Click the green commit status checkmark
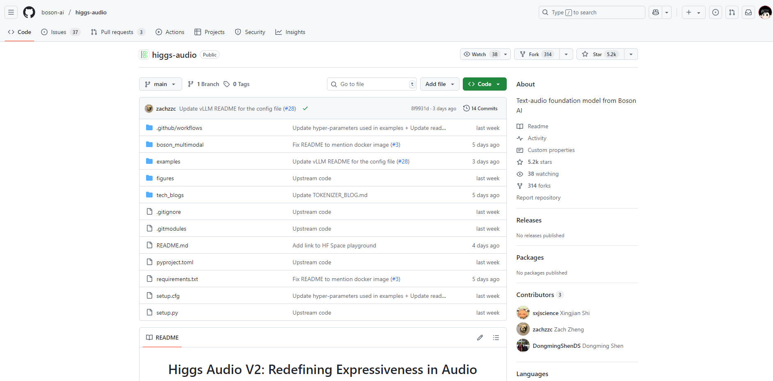The image size is (773, 381). point(305,109)
